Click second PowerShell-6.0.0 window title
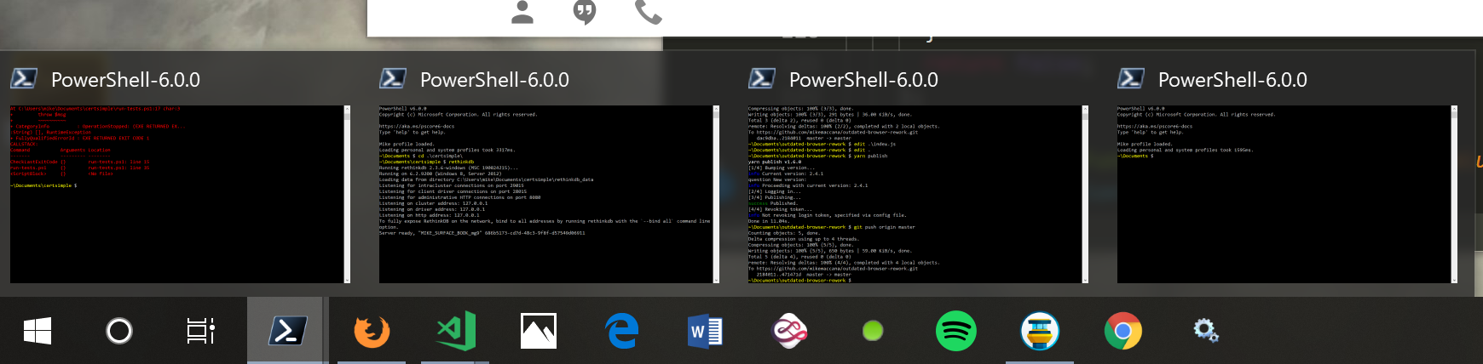This screenshot has width=1483, height=364. point(494,80)
